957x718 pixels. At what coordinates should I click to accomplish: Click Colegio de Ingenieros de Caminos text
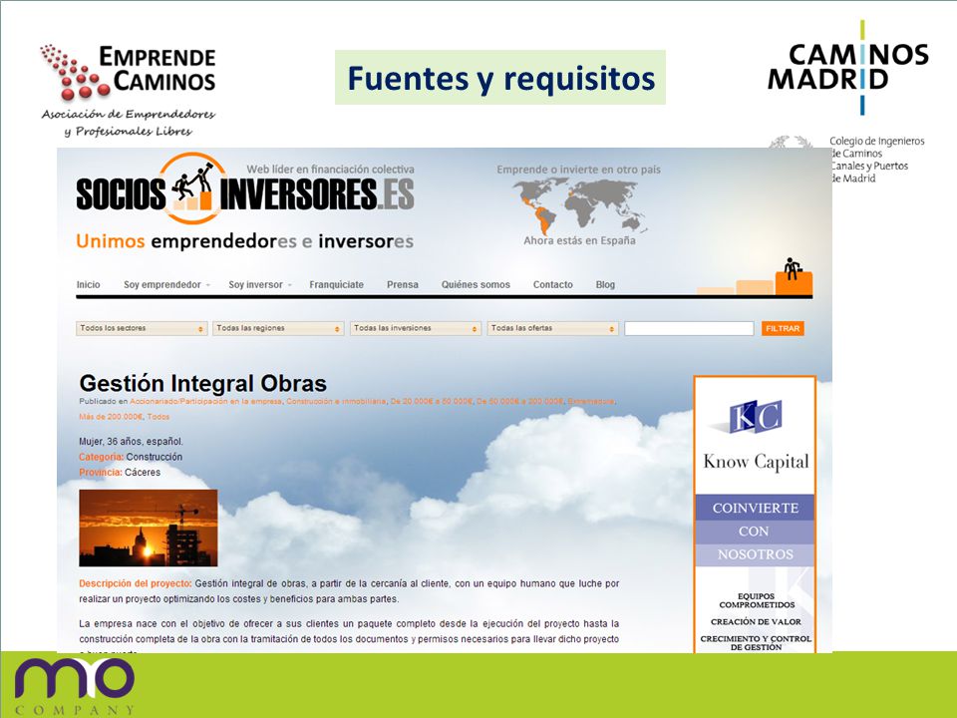coord(876,160)
